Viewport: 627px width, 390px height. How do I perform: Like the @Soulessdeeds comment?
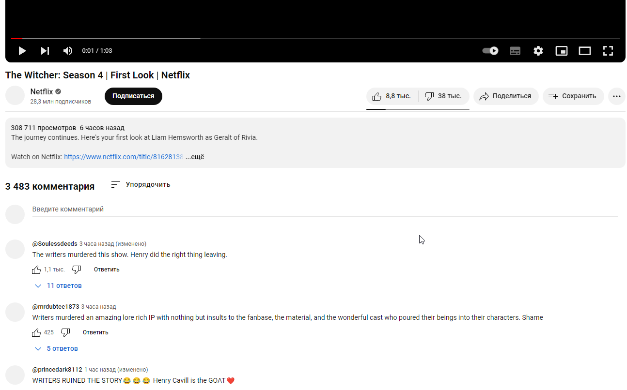[x=36, y=270]
